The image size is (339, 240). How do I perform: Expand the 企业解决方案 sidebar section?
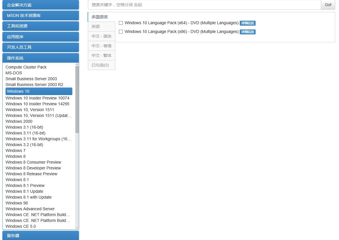(x=41, y=5)
